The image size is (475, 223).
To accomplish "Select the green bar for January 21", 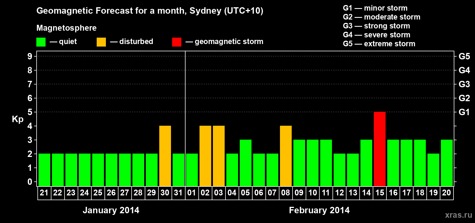I will pyautogui.click(x=44, y=170).
